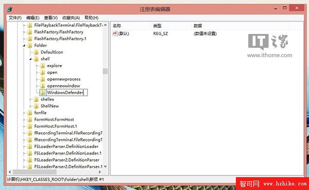Screen dimensions: 309x190
Task: Click folder icon of FlashFactory.FlashFactory
Action: [x=29, y=32]
